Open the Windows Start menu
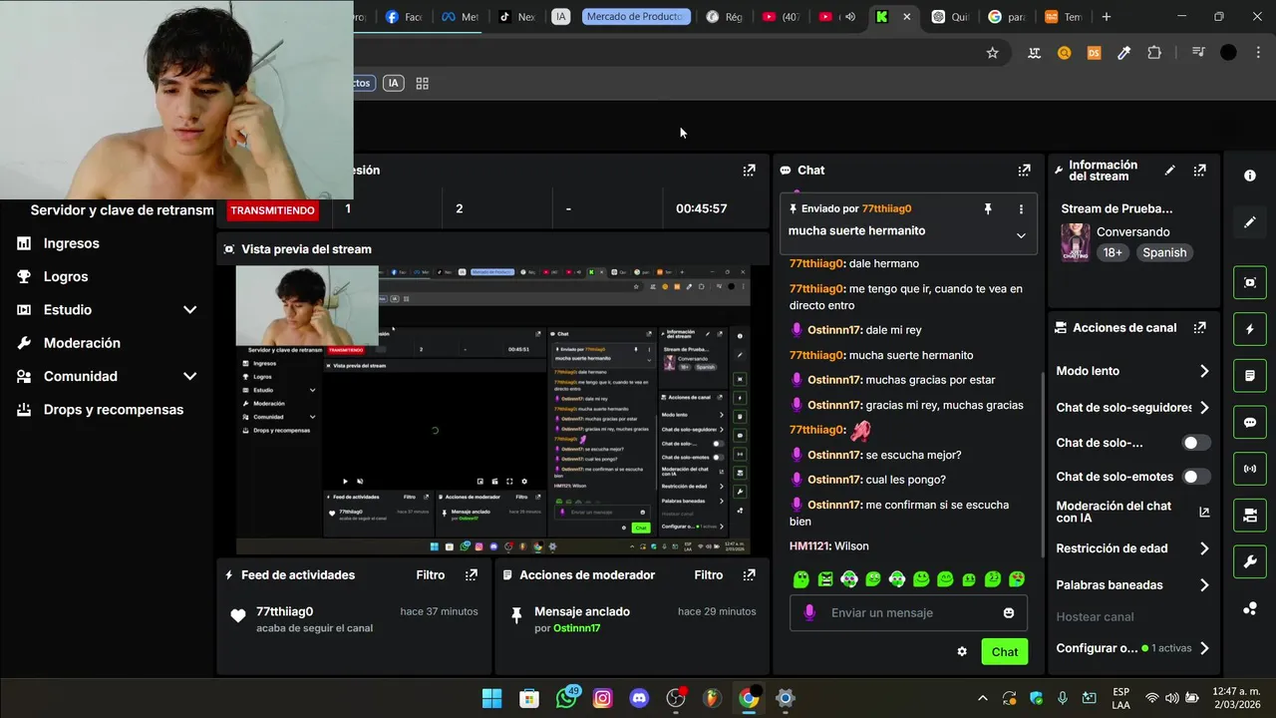Screen dimensions: 1276x718 (492, 698)
